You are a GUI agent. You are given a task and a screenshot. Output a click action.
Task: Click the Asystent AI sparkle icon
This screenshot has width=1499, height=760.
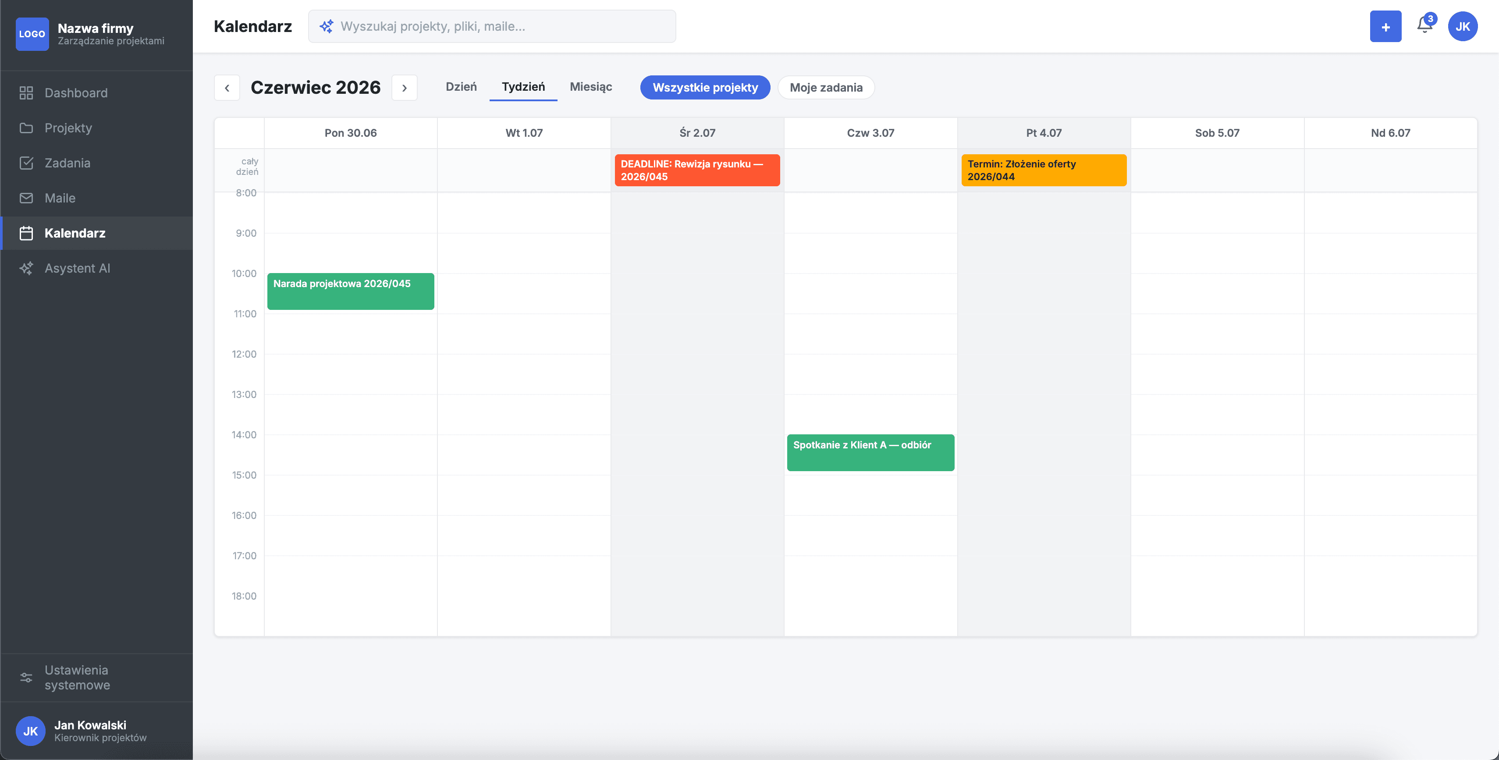point(26,268)
